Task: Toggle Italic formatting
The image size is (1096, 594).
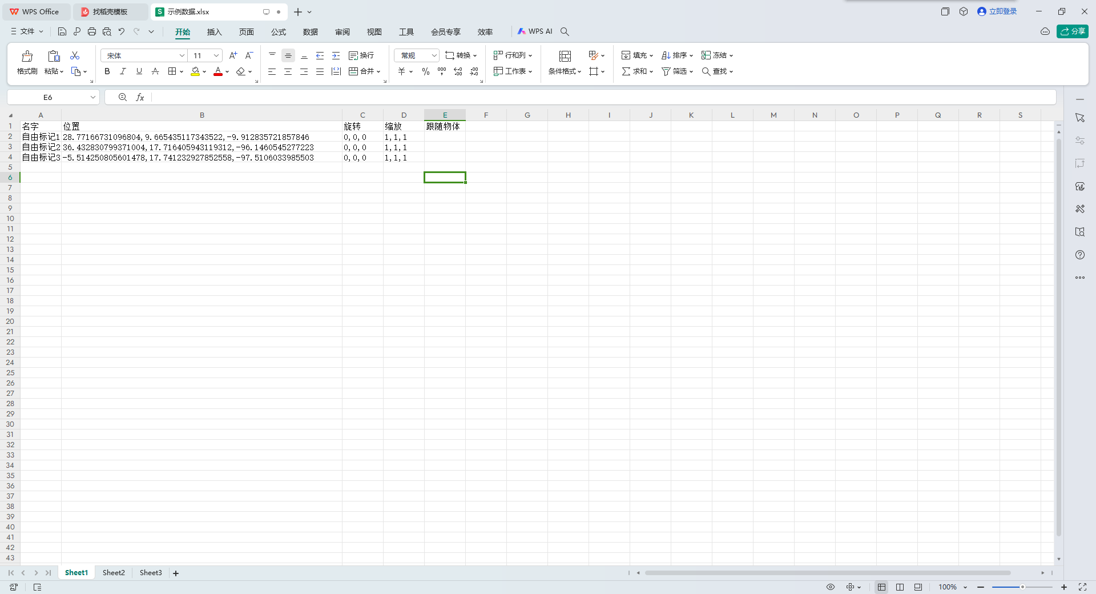Action: click(123, 71)
